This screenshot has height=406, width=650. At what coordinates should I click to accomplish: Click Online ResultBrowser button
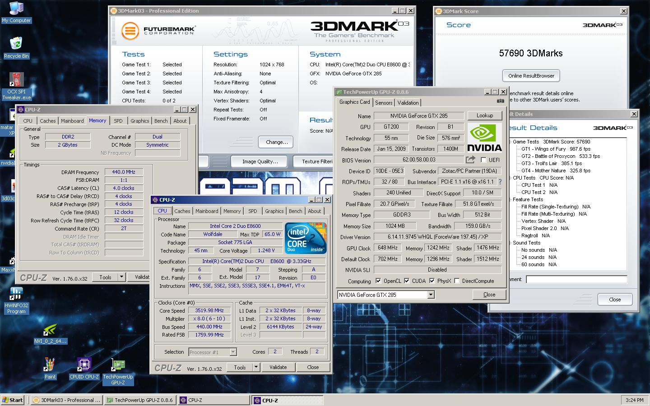point(531,76)
